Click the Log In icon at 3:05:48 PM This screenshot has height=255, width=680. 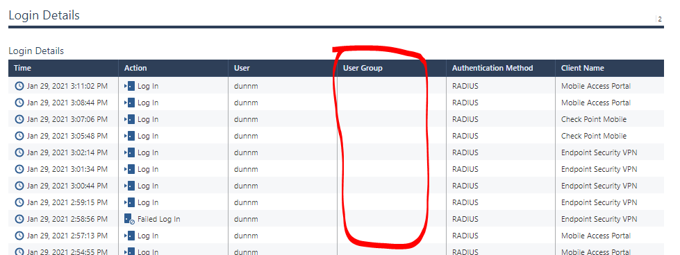click(x=130, y=136)
